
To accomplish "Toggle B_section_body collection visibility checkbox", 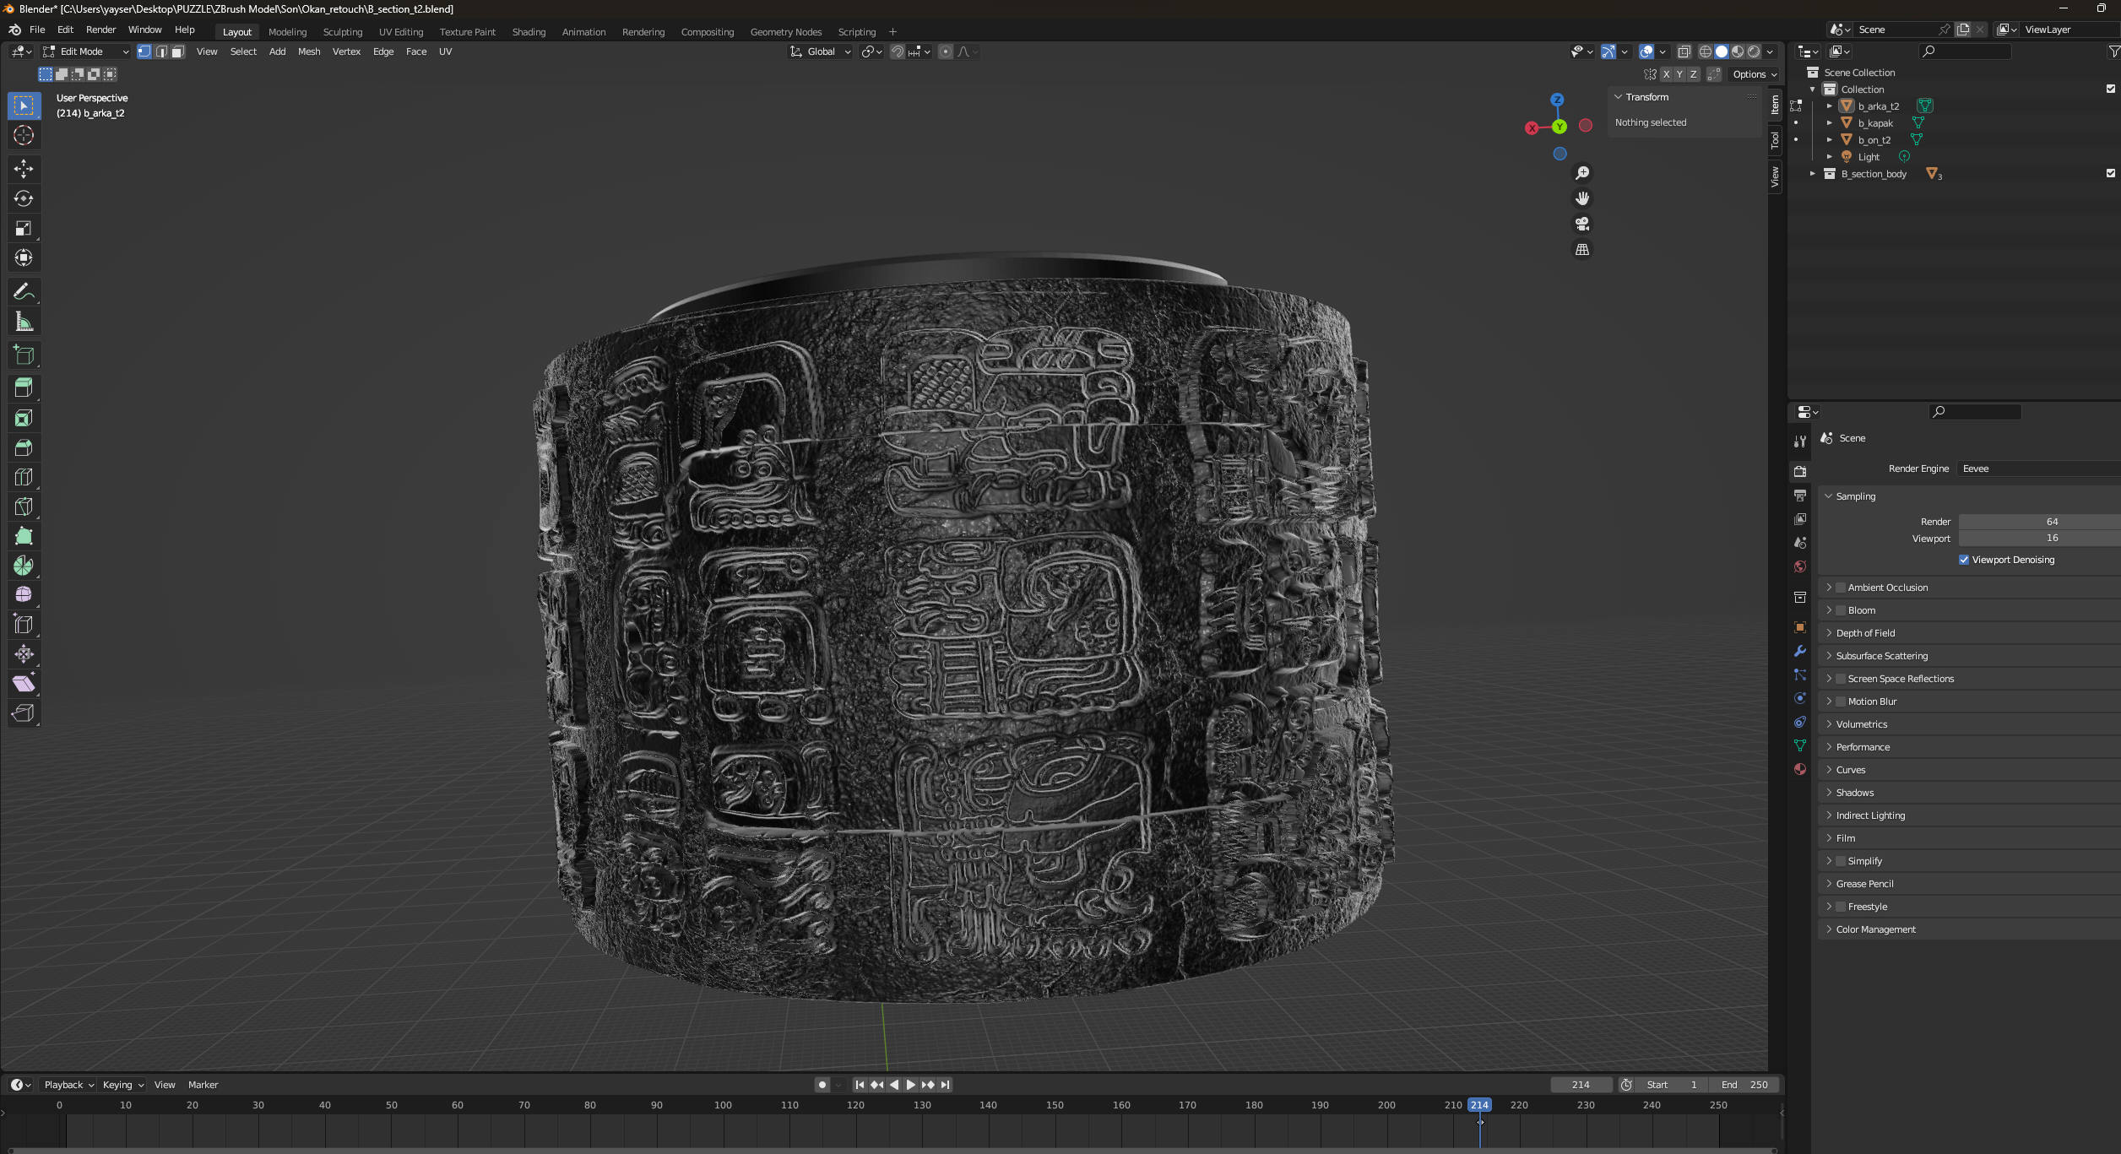I will tap(2110, 173).
